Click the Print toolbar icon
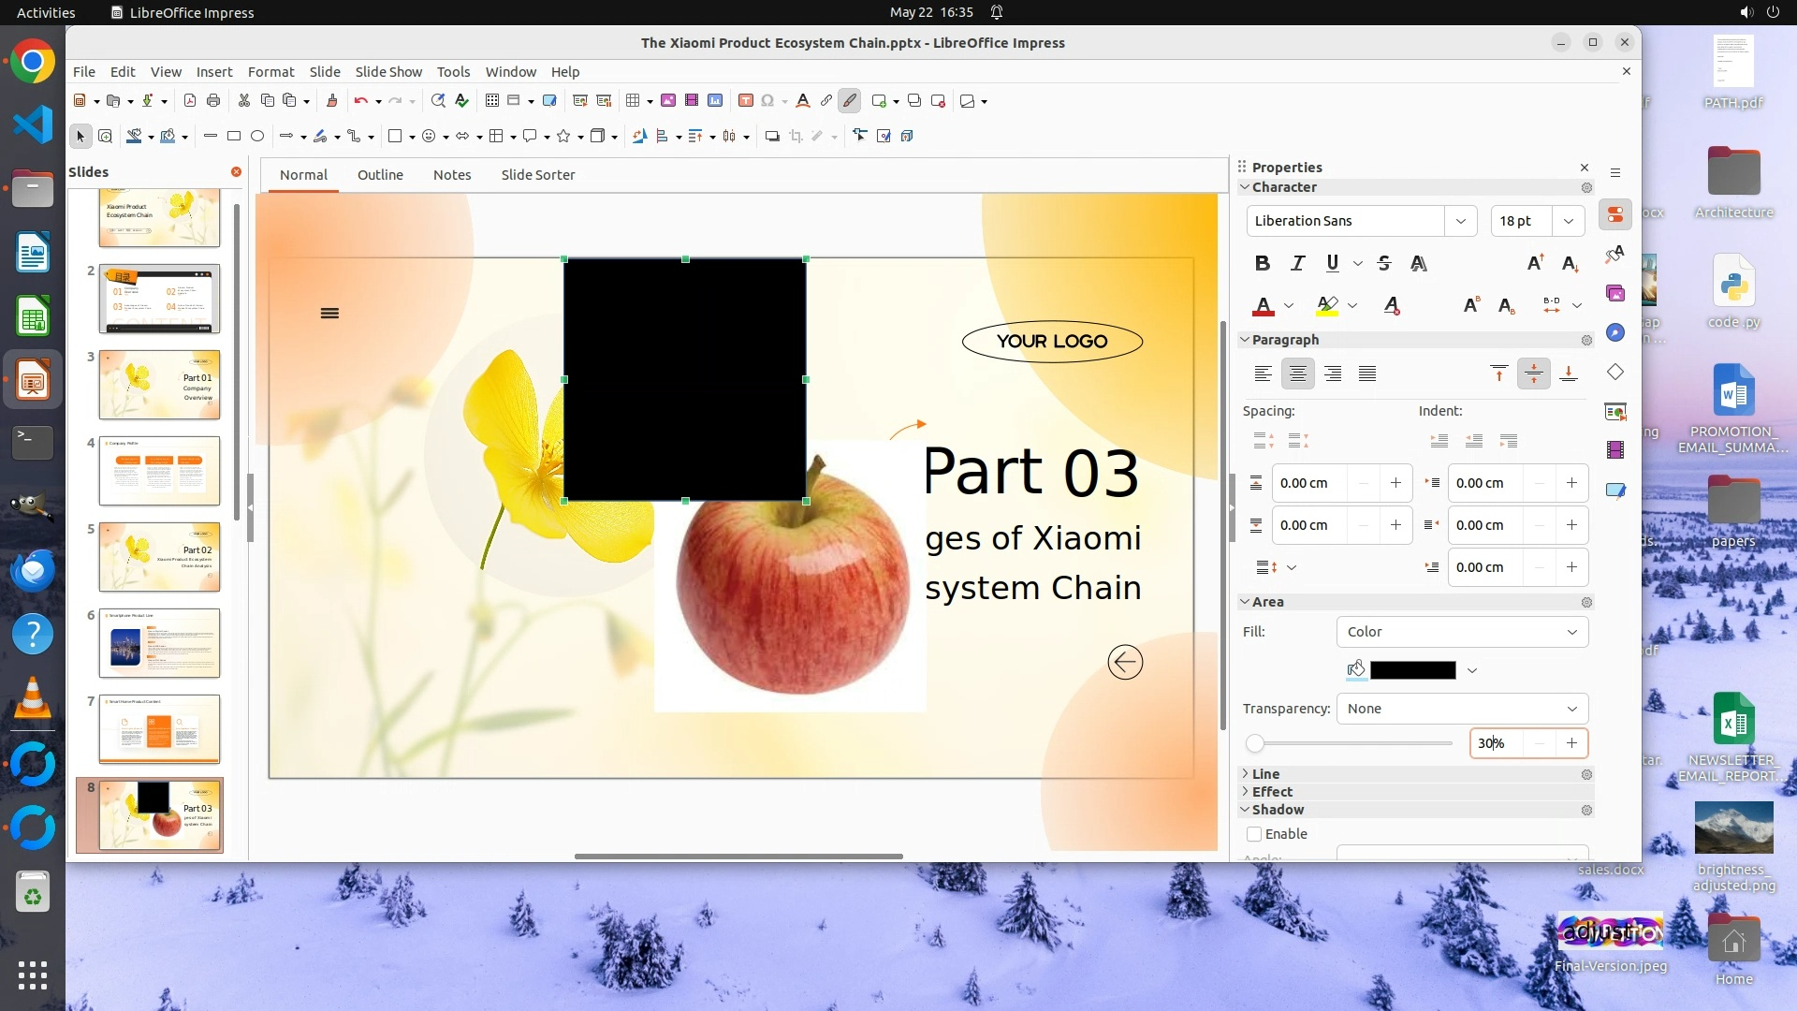Screen dimensions: 1797x1011 pos(213,100)
